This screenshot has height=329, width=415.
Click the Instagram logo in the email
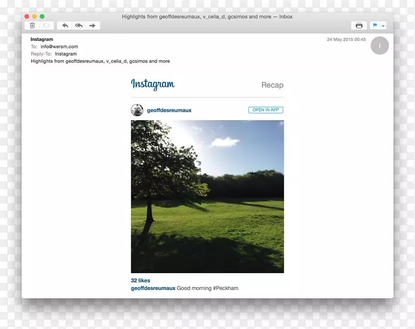[x=153, y=84]
